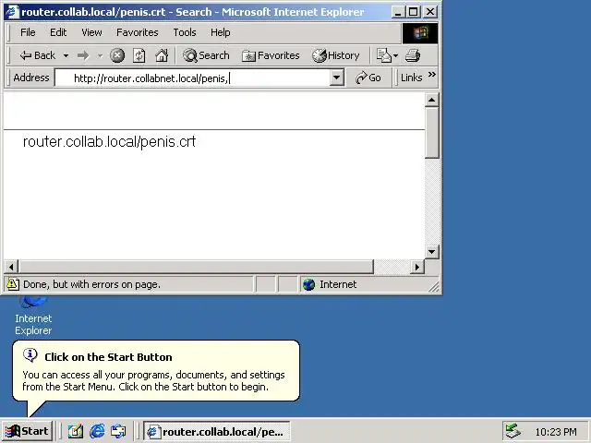Expand the Links chevron overflow
The height and width of the screenshot is (443, 591).
pos(432,74)
